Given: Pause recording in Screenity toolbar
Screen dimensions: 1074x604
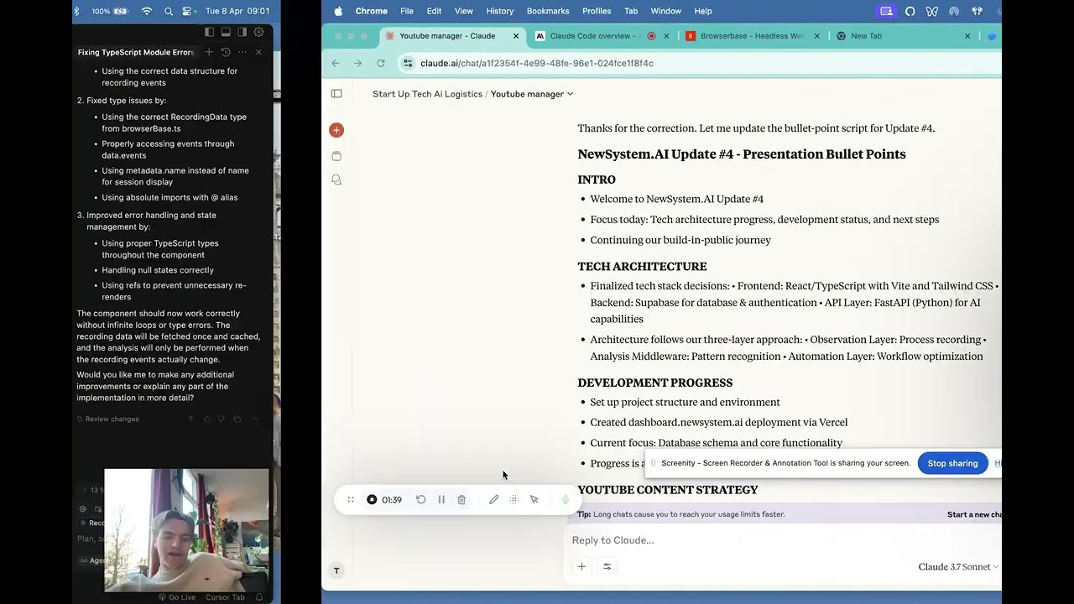Looking at the screenshot, I should (x=441, y=499).
